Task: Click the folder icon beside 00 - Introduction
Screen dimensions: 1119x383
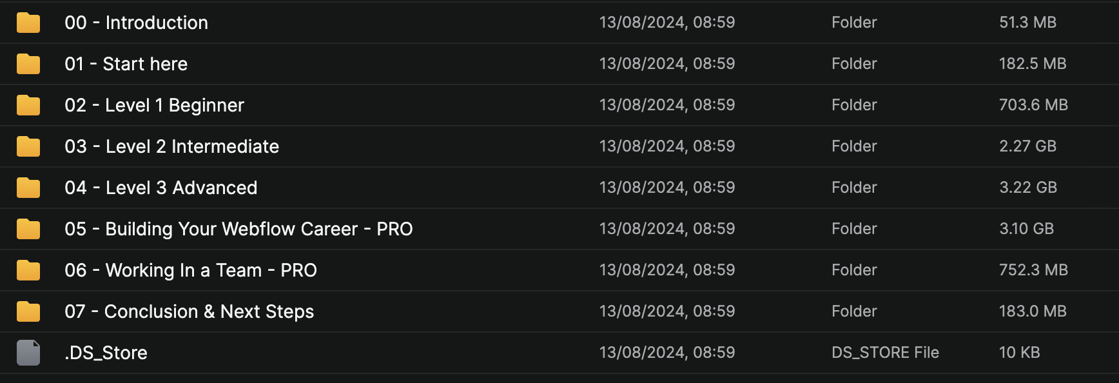Action: [x=28, y=23]
